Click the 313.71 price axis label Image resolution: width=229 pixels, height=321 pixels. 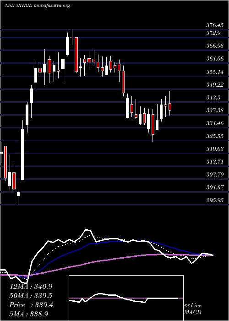click(x=215, y=162)
